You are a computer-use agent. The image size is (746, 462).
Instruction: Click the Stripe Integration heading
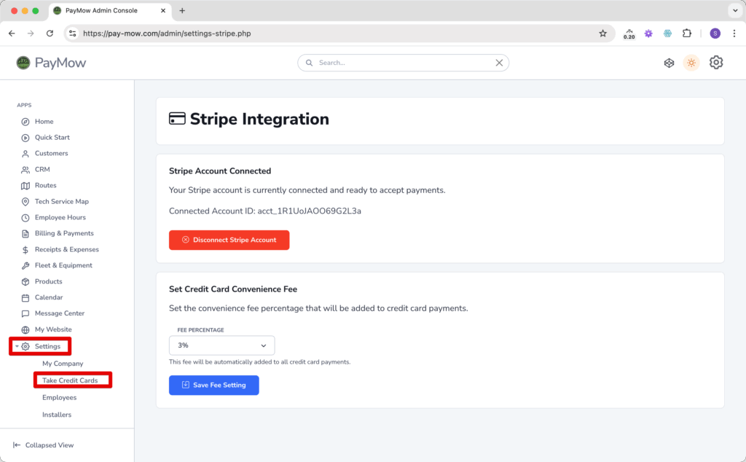(259, 119)
